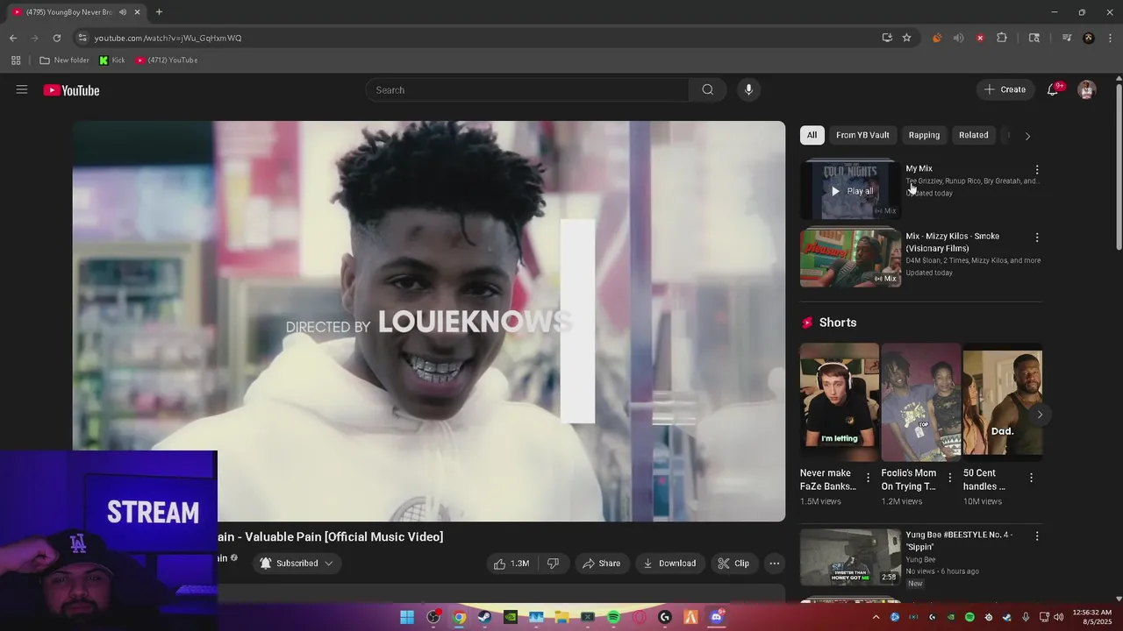Click the search magnifier button
This screenshot has width=1123, height=631.
(707, 89)
